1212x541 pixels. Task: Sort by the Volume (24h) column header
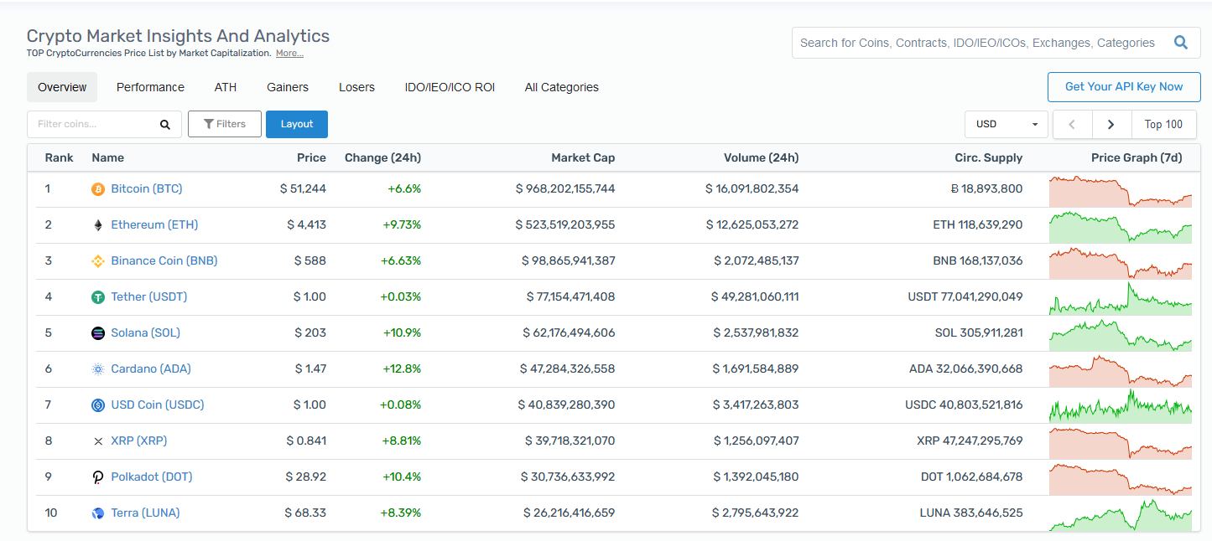coord(761,158)
